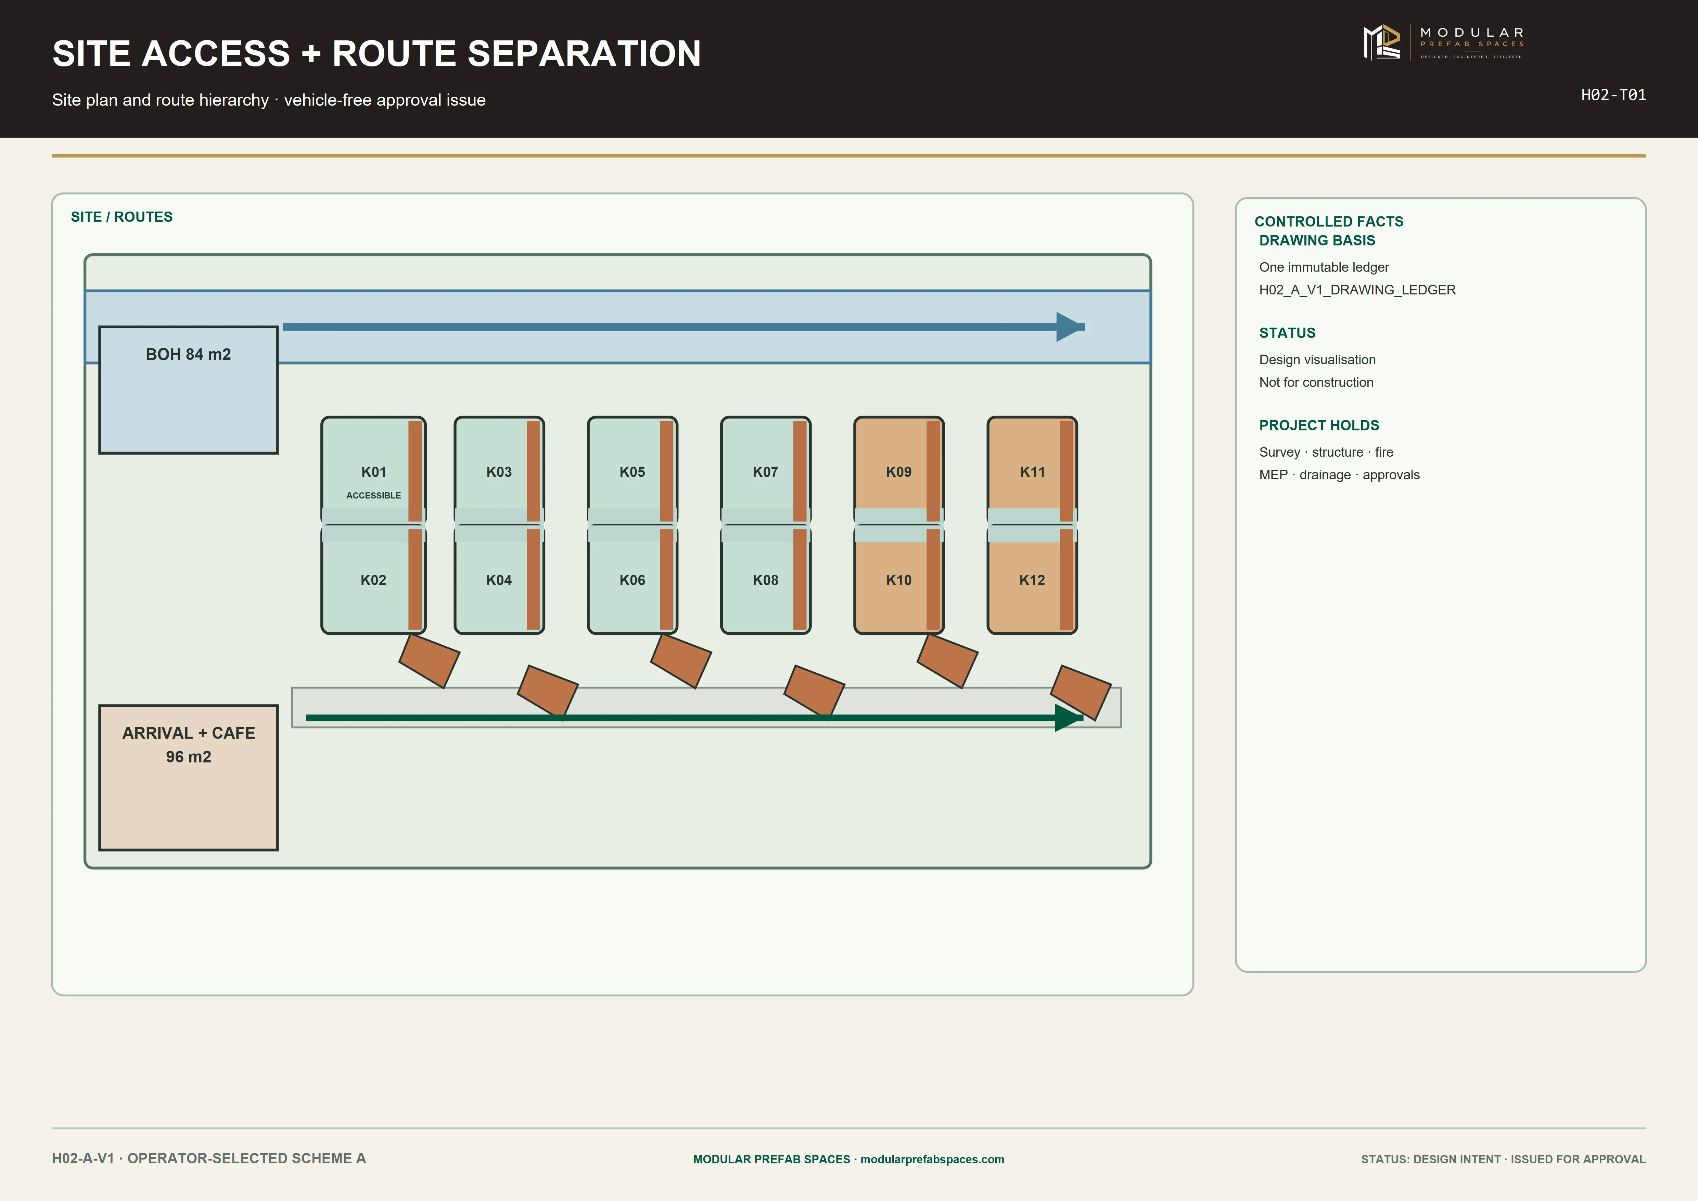
Task: Click the H02-T01 sheet code
Action: point(1613,94)
